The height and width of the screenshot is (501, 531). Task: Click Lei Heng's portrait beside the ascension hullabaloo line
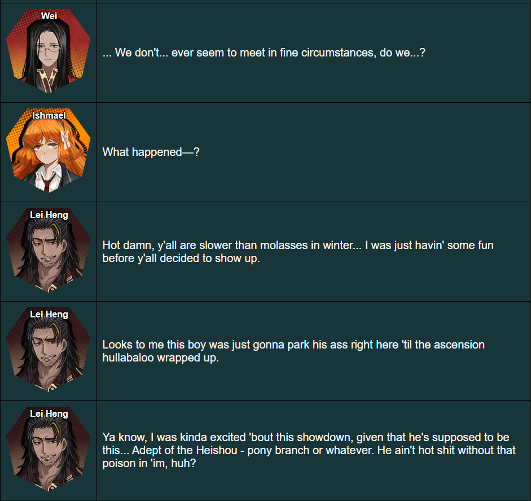pyautogui.click(x=49, y=349)
